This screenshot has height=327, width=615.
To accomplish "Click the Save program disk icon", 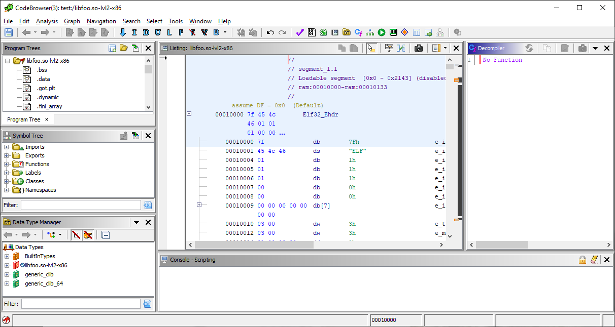I will click(9, 32).
